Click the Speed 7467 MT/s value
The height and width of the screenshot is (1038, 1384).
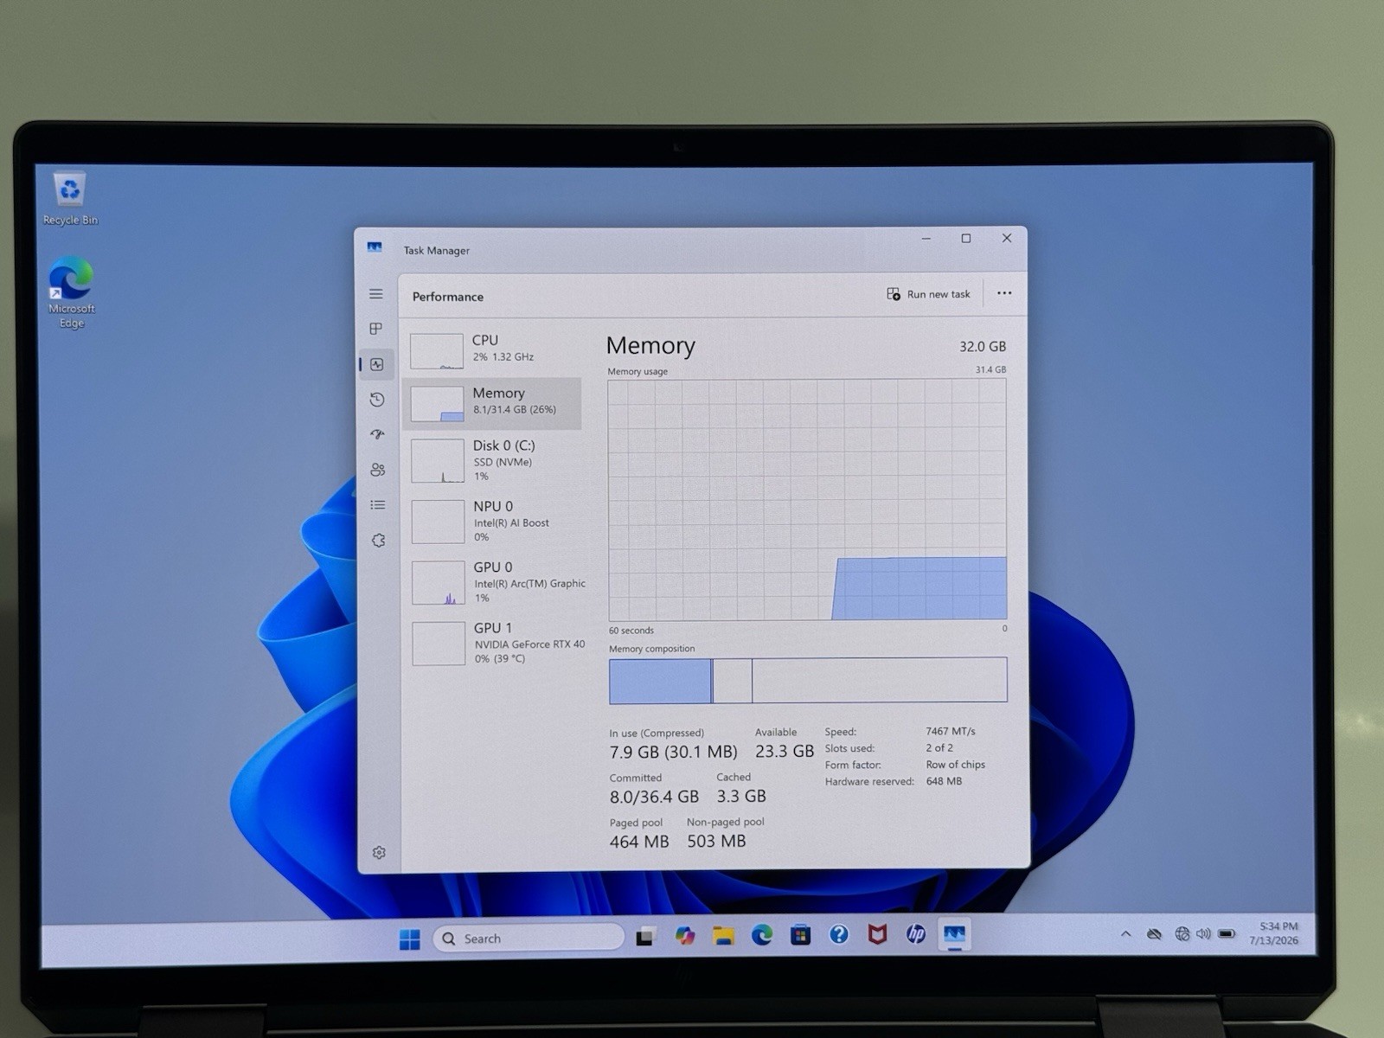951,731
